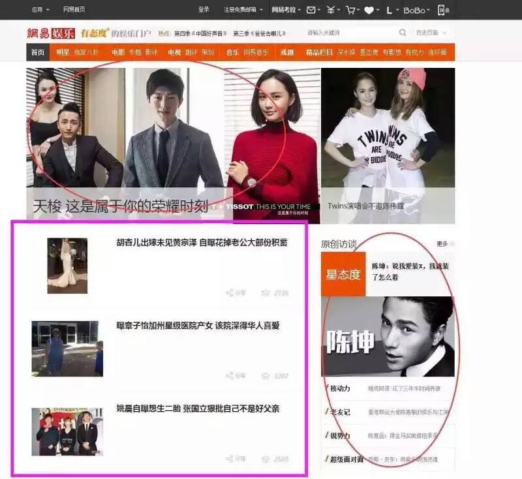The width and height of the screenshot is (522, 479).
Task: Focus the 请输入关键词 search field
Action: point(351,33)
